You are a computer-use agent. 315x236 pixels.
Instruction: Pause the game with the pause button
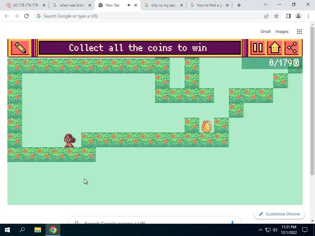[x=257, y=48]
